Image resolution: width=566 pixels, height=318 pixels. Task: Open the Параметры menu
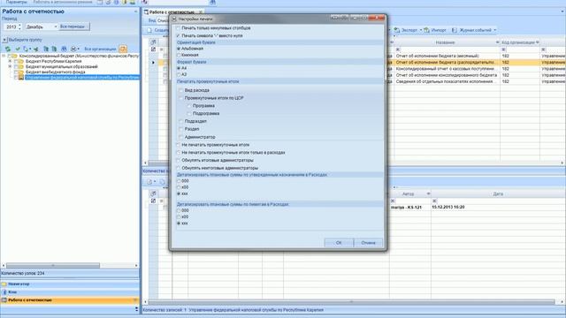coord(16,2)
